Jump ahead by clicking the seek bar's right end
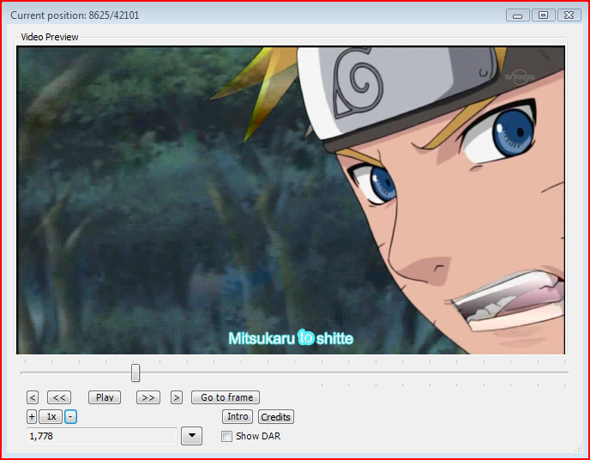Viewport: 590px width, 460px height. [x=562, y=372]
